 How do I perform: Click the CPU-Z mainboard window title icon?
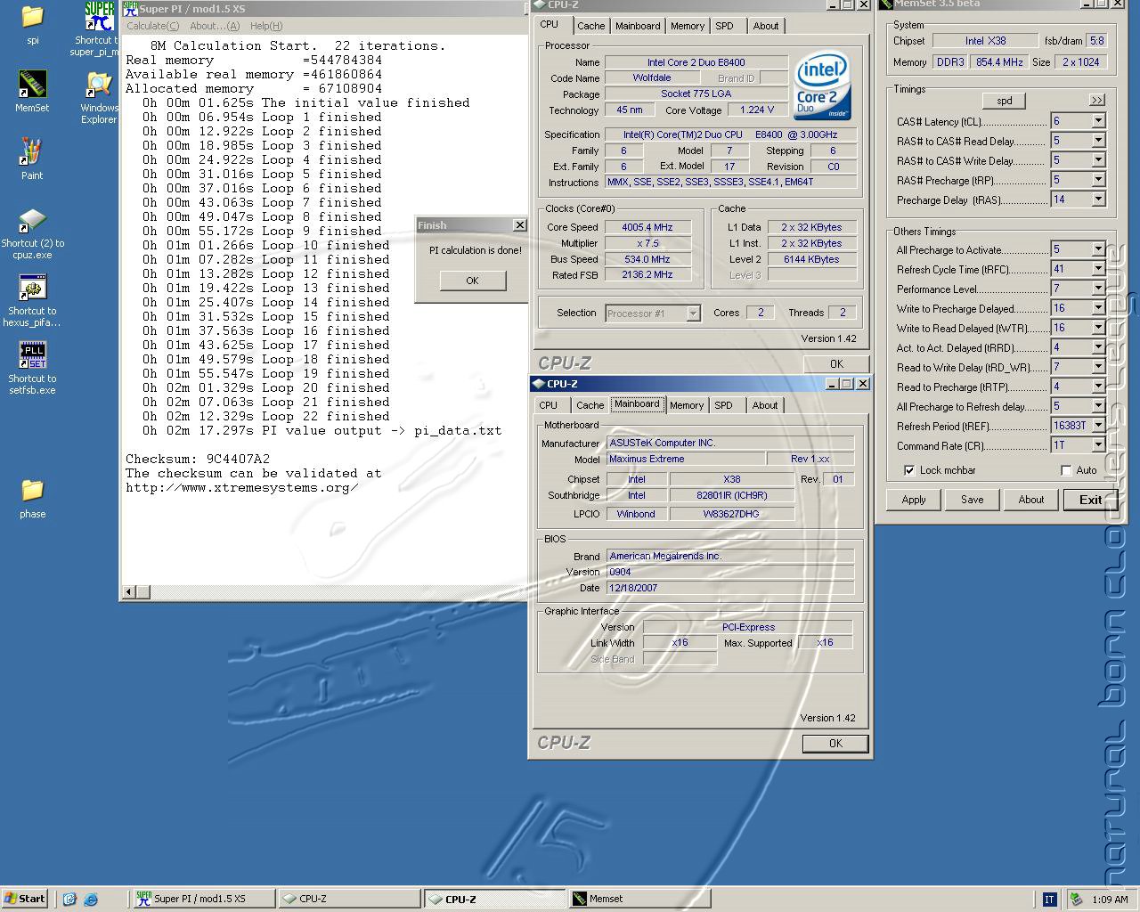pyautogui.click(x=538, y=384)
